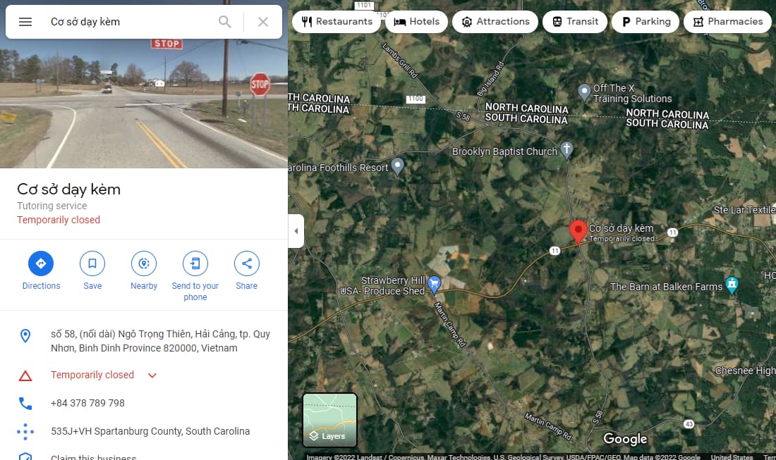
Task: Click the red Cơ sở dạy kèm map pin
Action: pyautogui.click(x=578, y=232)
